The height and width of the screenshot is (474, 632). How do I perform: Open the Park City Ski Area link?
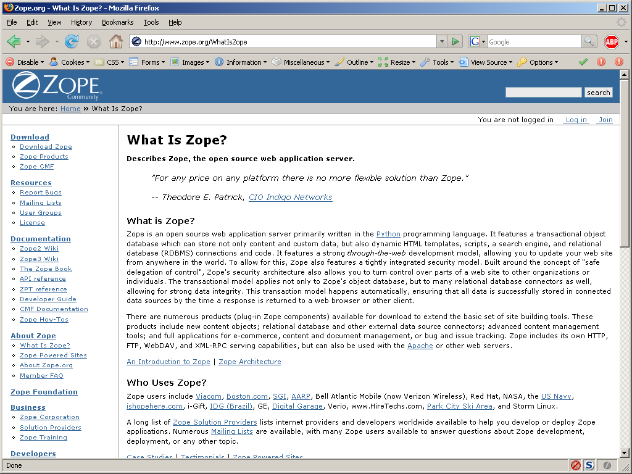[459, 406]
